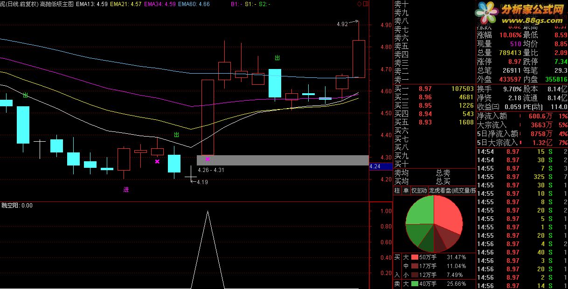Image resolution: width=568 pixels, height=289 pixels.
Task: Click the 卖均 label
Action: tap(402, 173)
